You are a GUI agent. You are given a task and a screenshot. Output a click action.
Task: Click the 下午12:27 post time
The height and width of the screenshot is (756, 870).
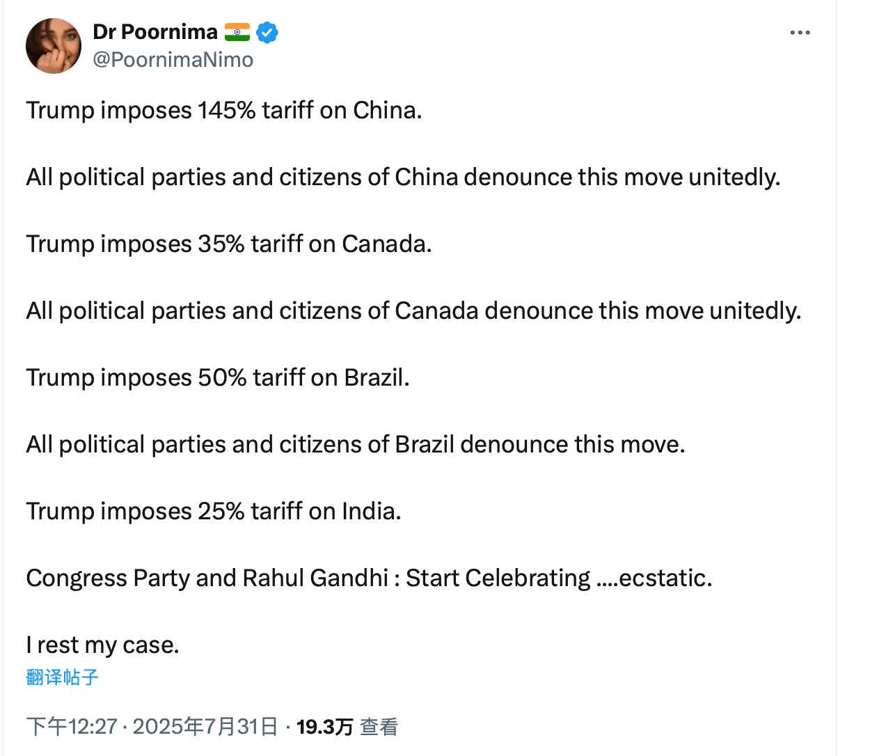72,727
